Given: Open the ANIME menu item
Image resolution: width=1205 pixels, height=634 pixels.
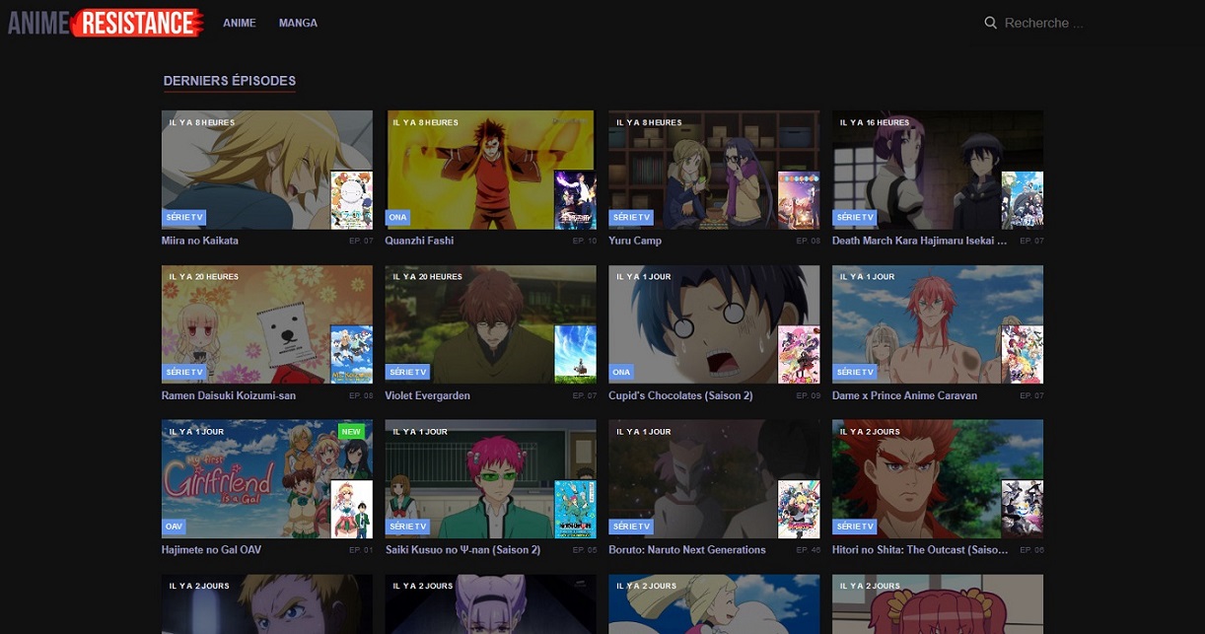Looking at the screenshot, I should pyautogui.click(x=240, y=23).
